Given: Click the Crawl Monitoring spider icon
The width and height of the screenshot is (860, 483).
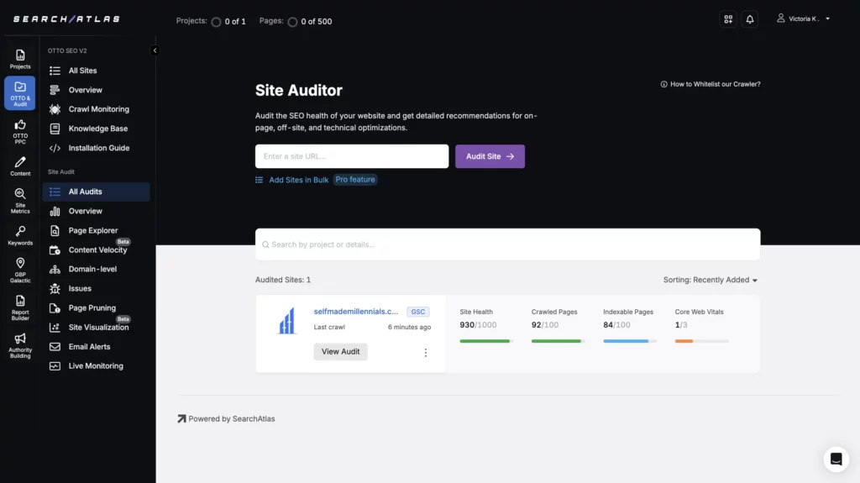Looking at the screenshot, I should tap(55, 109).
